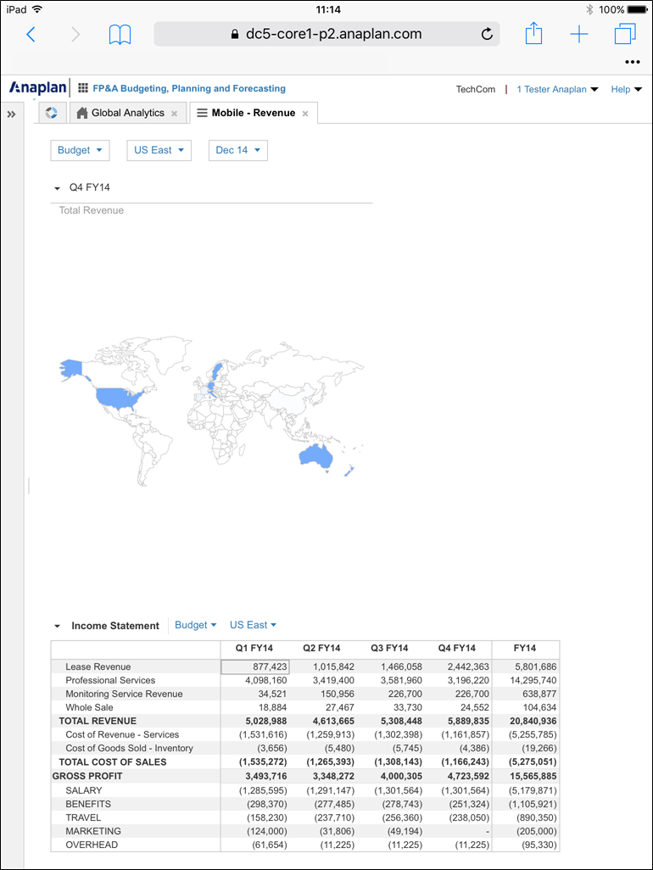
Task: Select the Lease Revenue Q1 FY14 cell
Action: (254, 667)
